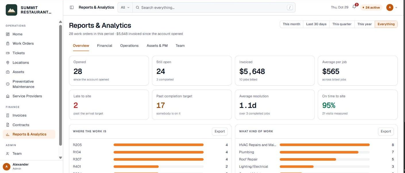Click the Locations pin icon
Viewport: 405px width, 173px height.
click(x=8, y=62)
